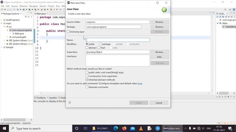Viewport: 236px width, 132px height.
Task: Enable Generate comments checkbox
Action: coord(87,87)
